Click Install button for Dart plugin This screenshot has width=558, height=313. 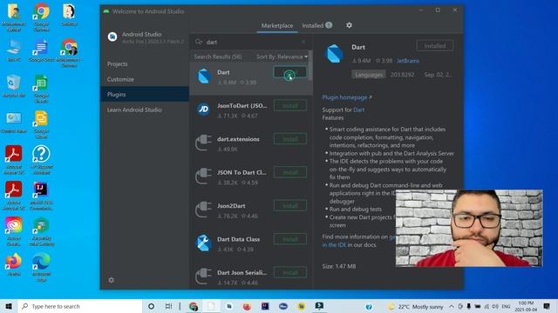(x=290, y=72)
